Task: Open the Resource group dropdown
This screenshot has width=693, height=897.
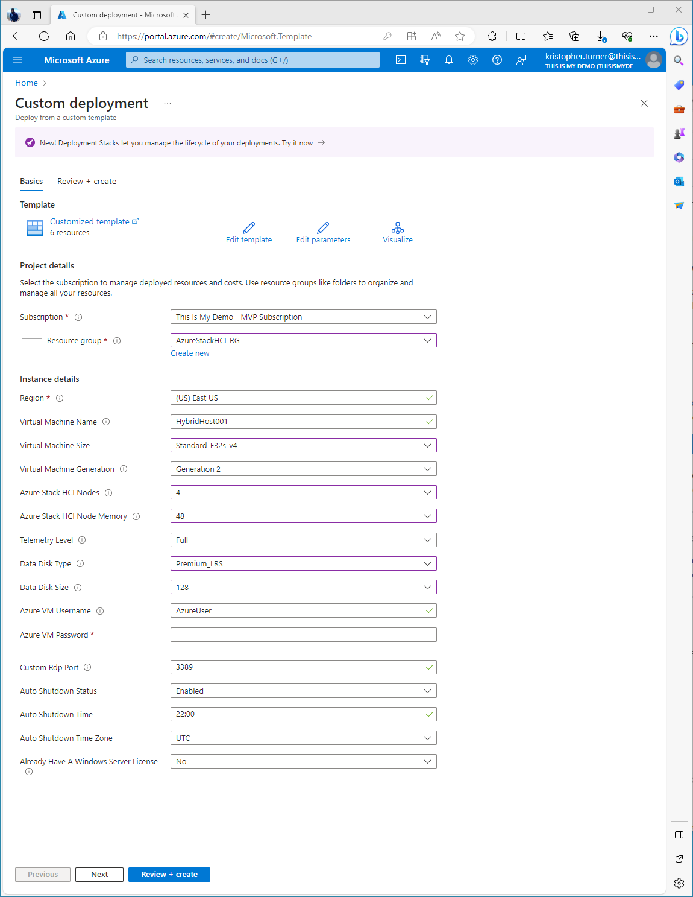Action: [x=303, y=340]
